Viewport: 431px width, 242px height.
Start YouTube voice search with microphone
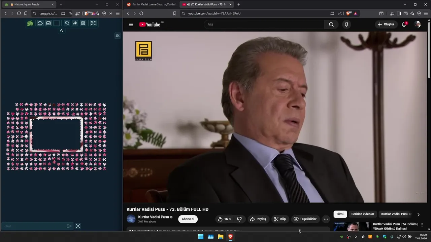coord(346,24)
